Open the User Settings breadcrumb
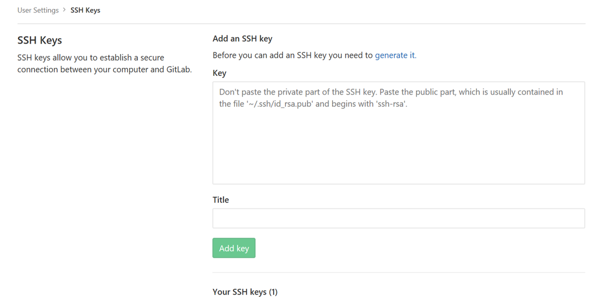Screen dimensions: 591x301 pos(38,10)
